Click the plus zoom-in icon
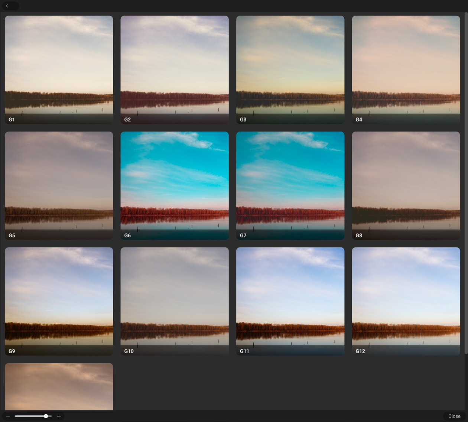This screenshot has height=422, width=468. [x=59, y=416]
